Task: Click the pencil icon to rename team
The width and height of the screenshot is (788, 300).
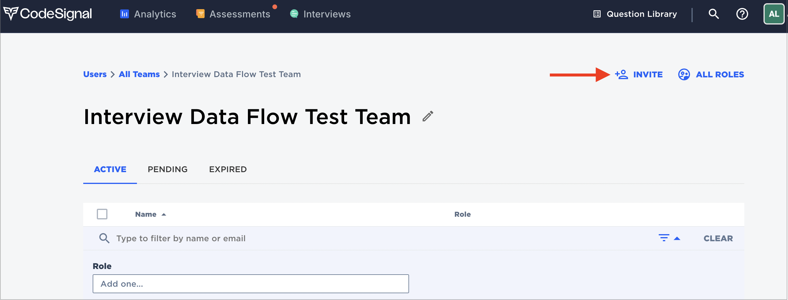Action: (x=428, y=116)
